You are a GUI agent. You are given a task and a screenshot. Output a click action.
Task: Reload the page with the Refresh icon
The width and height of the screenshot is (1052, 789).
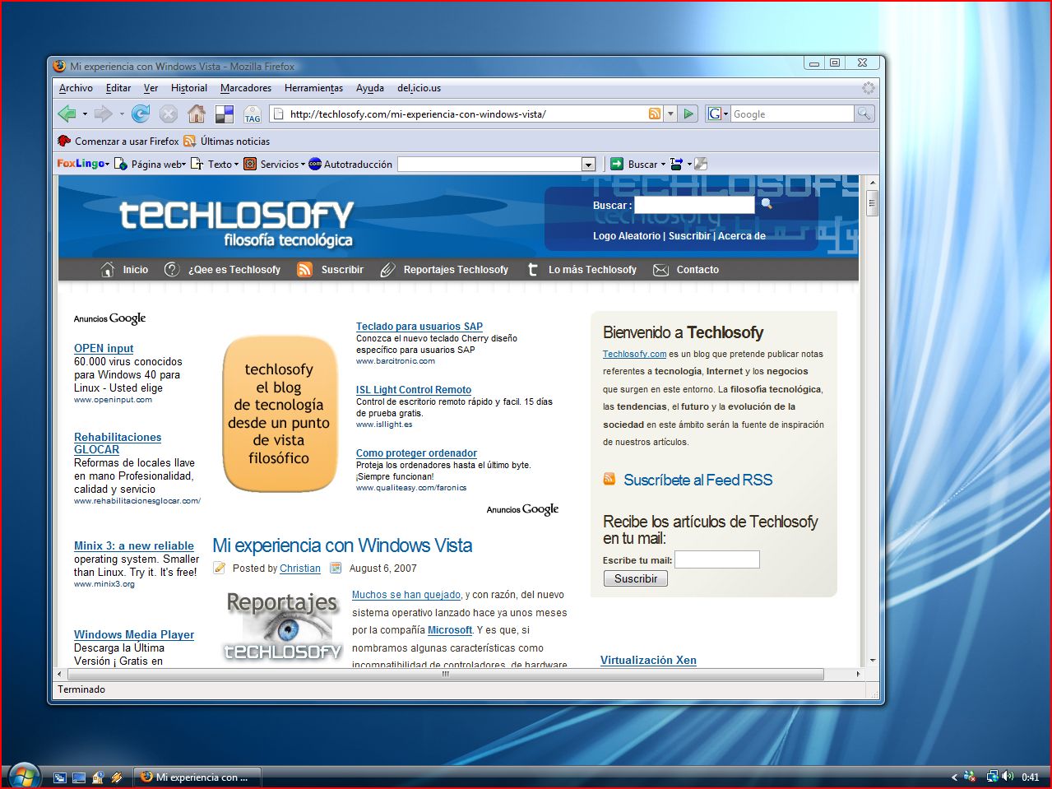pyautogui.click(x=141, y=114)
